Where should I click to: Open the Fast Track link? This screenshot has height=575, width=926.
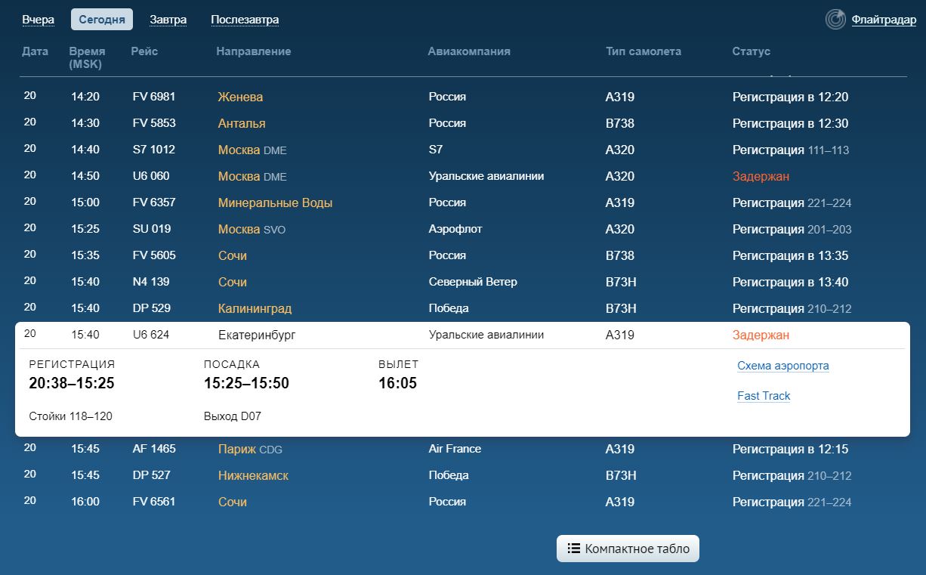click(x=764, y=396)
